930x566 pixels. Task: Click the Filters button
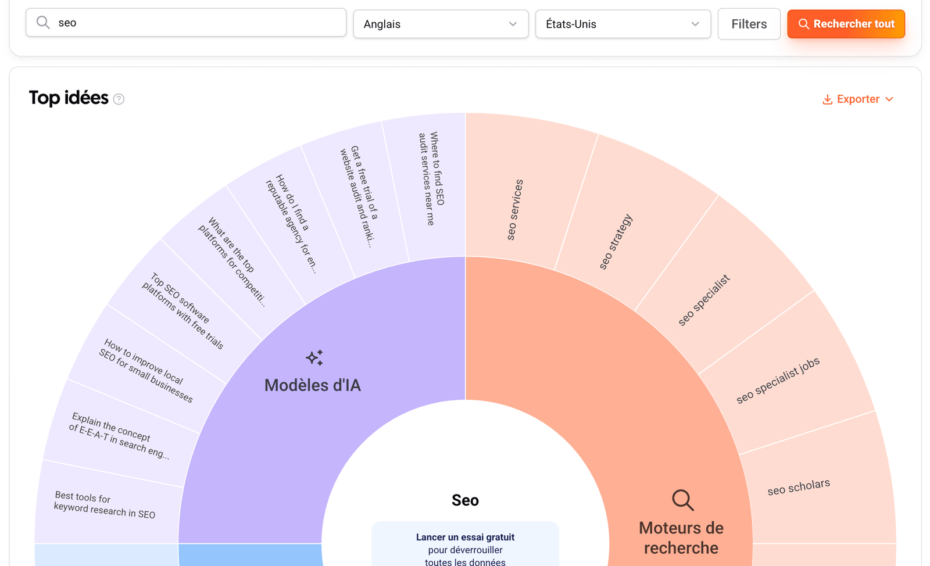pos(749,24)
